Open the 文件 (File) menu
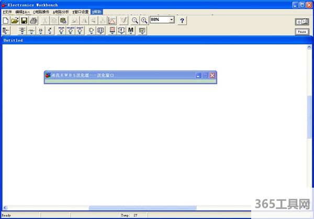 (x=7, y=11)
